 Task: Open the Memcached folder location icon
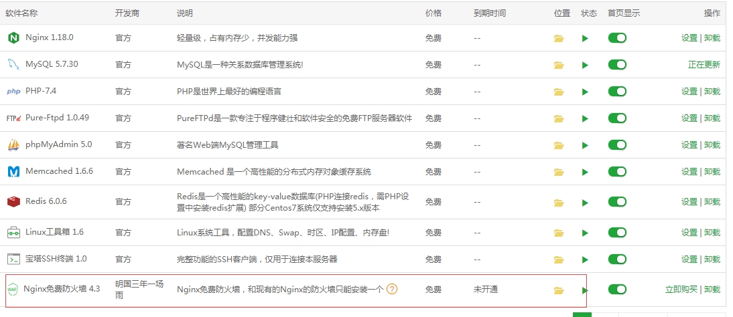pyautogui.click(x=559, y=172)
